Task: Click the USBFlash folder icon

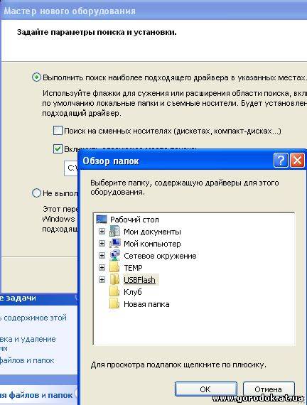Action: [x=114, y=279]
